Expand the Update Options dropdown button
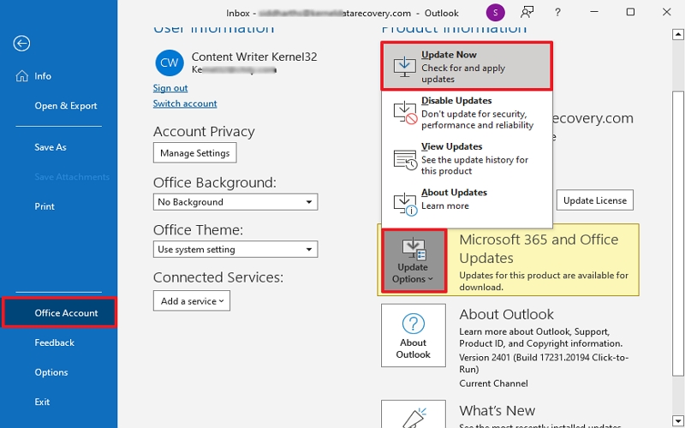The width and height of the screenshot is (685, 428). pyautogui.click(x=414, y=260)
